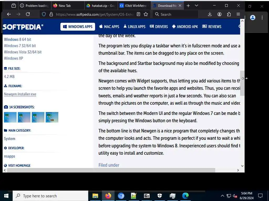This screenshot has width=269, height=201.
Task: Open the fourth Newgen screenshot thumbnail
Action: 52,117
